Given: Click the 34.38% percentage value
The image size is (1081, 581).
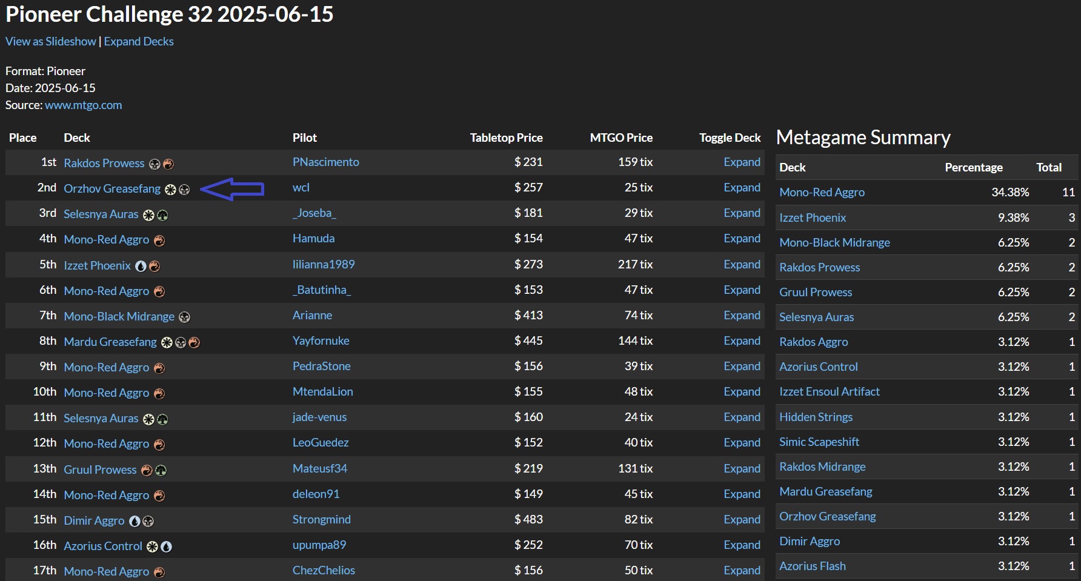Looking at the screenshot, I should [1010, 192].
